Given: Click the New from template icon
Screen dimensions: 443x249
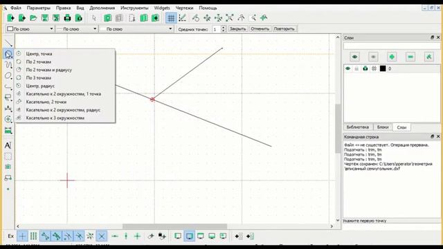Looking at the screenshot, I should pos(21,18).
